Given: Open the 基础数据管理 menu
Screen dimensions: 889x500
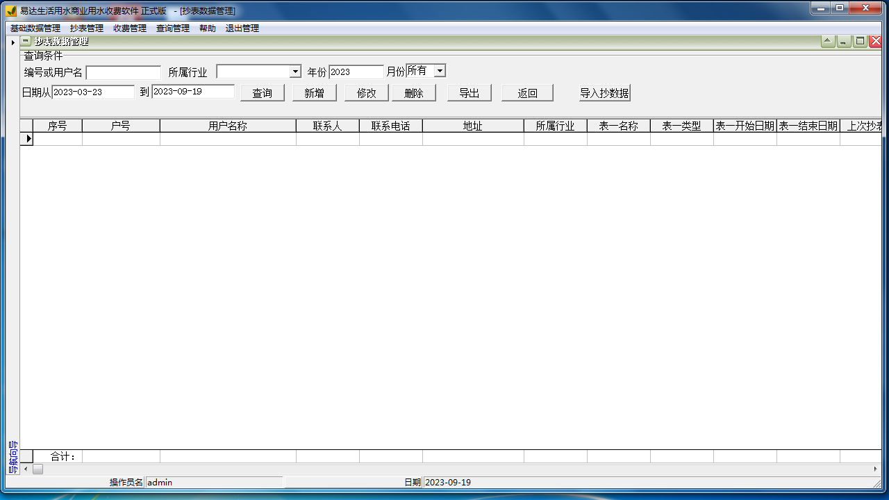Looking at the screenshot, I should [35, 28].
